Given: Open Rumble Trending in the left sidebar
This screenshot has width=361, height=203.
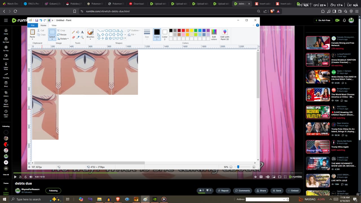Looking at the screenshot, I should coord(6,76).
